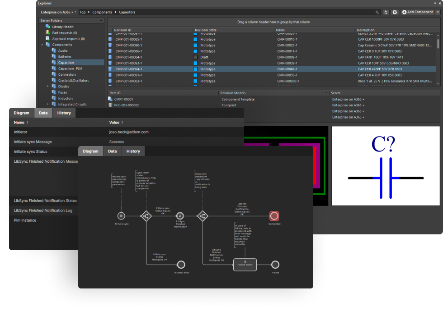Expand the Diodes folder tree arrow

[48, 86]
